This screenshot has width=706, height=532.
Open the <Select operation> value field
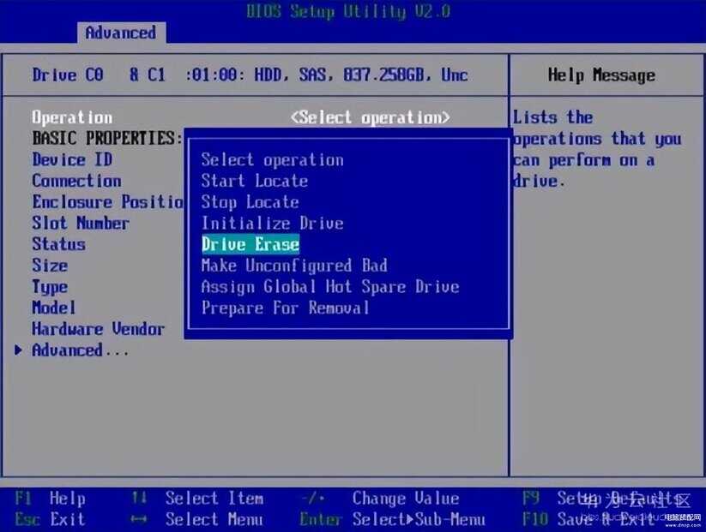370,117
